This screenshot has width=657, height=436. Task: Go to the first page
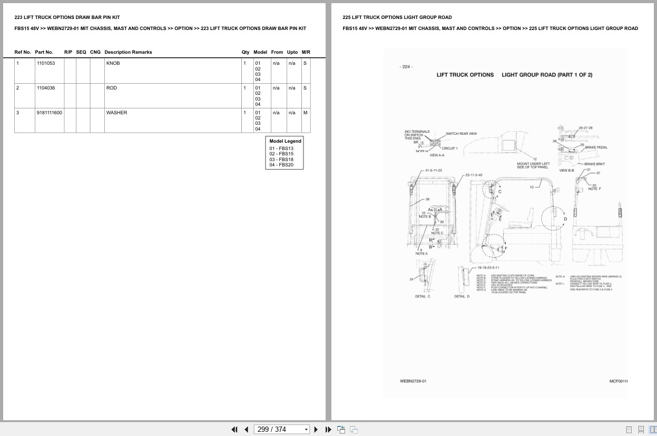(234, 429)
